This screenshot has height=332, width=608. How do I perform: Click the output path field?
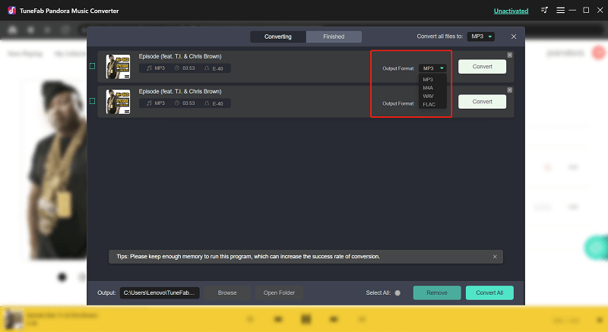click(x=160, y=292)
